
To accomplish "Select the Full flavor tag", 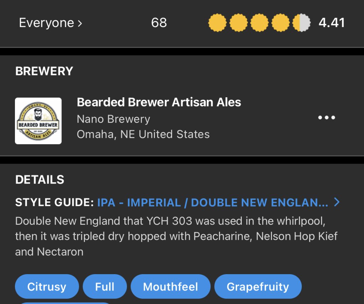I will [105, 287].
